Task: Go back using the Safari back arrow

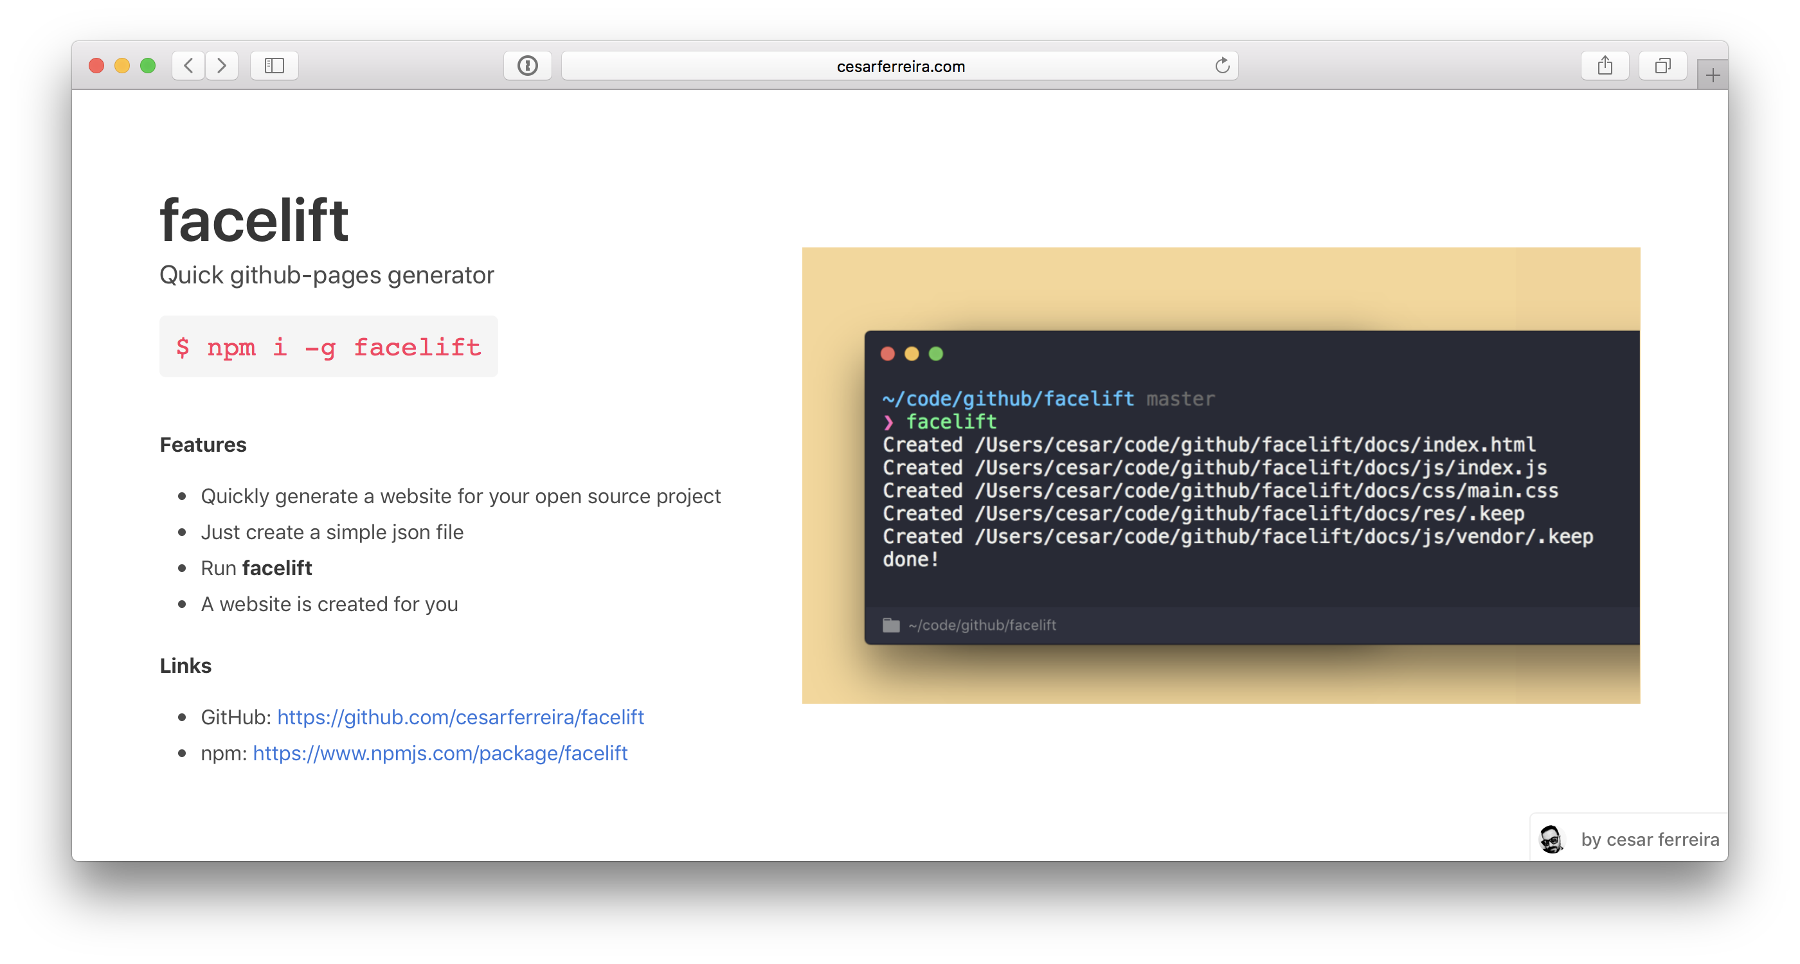Action: pos(188,66)
